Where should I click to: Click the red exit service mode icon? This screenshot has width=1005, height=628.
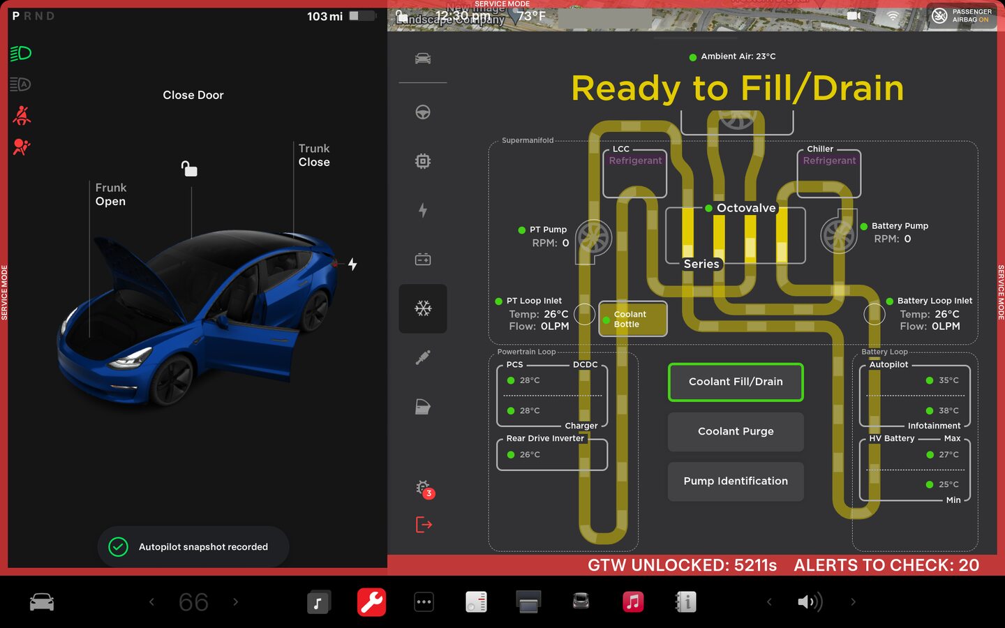coord(424,524)
